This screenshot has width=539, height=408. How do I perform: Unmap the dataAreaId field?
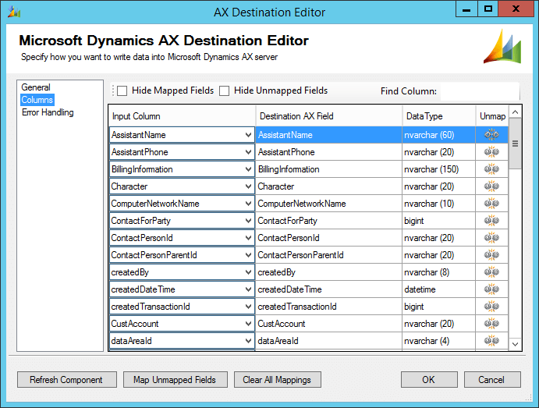tap(491, 341)
